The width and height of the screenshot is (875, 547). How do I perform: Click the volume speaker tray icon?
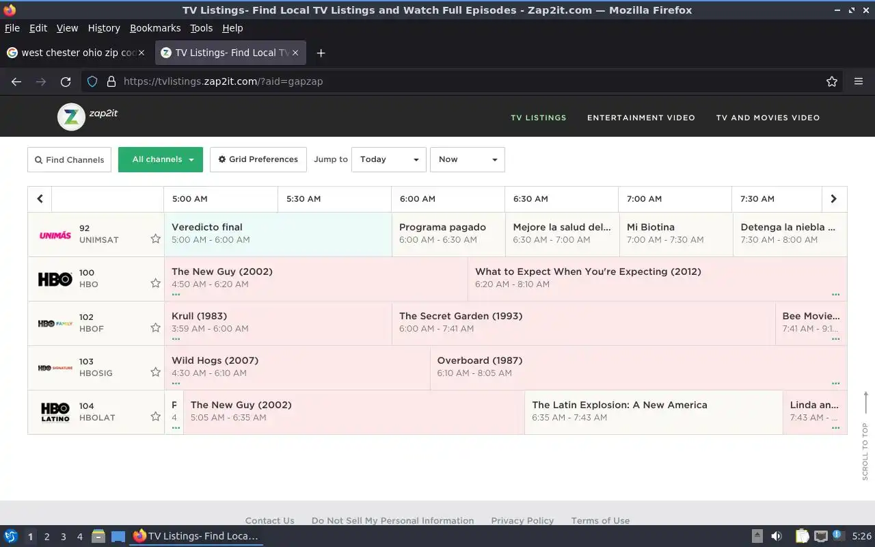(x=777, y=536)
